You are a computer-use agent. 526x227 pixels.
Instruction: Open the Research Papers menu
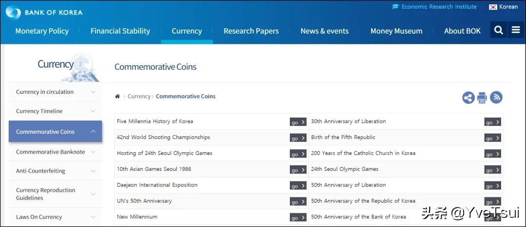(251, 31)
